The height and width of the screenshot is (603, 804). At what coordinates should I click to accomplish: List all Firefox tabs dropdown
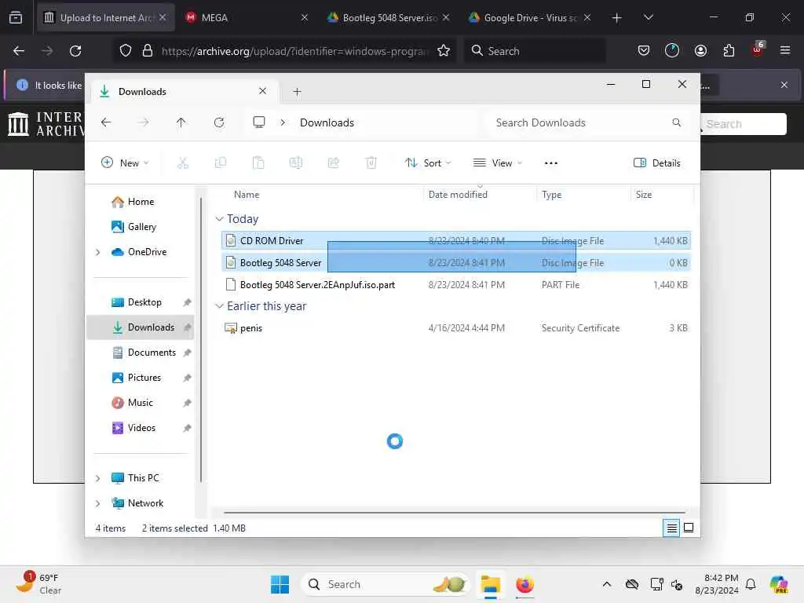point(648,17)
